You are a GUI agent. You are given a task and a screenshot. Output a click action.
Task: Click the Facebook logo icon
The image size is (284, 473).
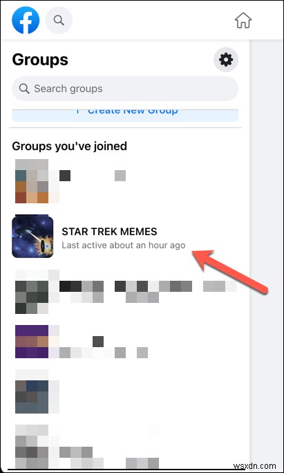click(26, 20)
